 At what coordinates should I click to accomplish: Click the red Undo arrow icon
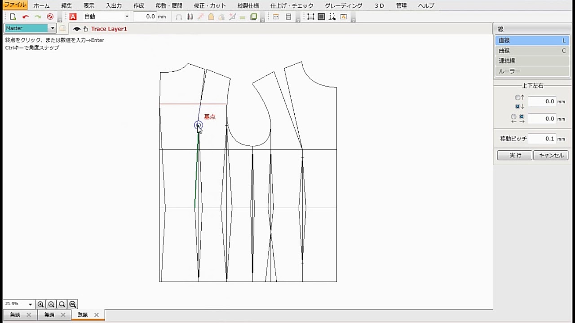(26, 17)
